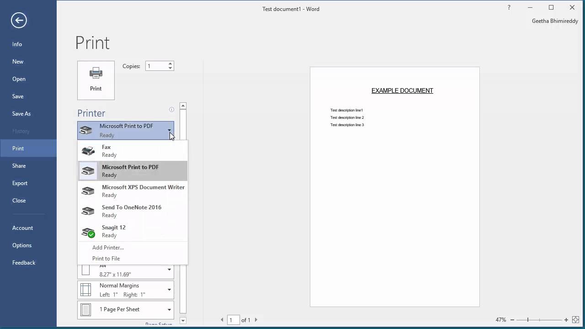
Task: Click the A4 paper size icon
Action: [85, 270]
